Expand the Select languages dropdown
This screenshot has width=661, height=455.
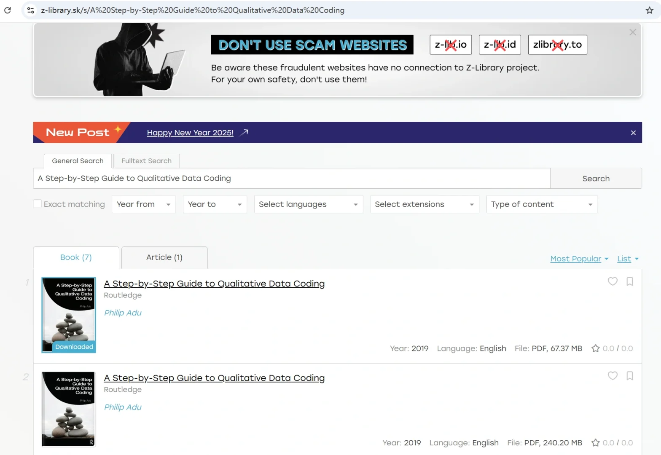(309, 204)
